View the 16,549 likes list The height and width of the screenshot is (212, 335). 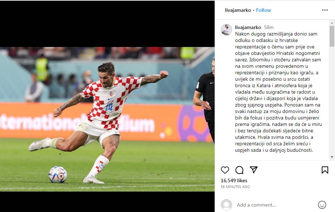point(234,180)
